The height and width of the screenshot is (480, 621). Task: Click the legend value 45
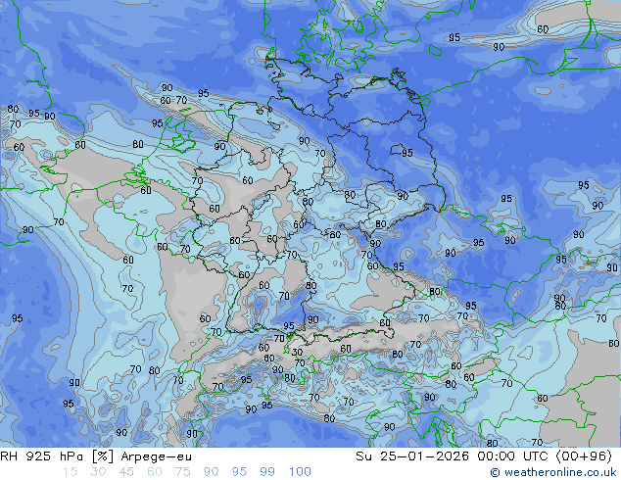[x=126, y=472]
